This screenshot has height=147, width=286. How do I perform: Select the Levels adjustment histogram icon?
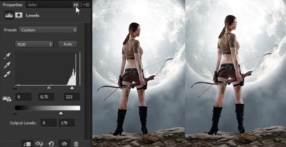click(x=9, y=15)
